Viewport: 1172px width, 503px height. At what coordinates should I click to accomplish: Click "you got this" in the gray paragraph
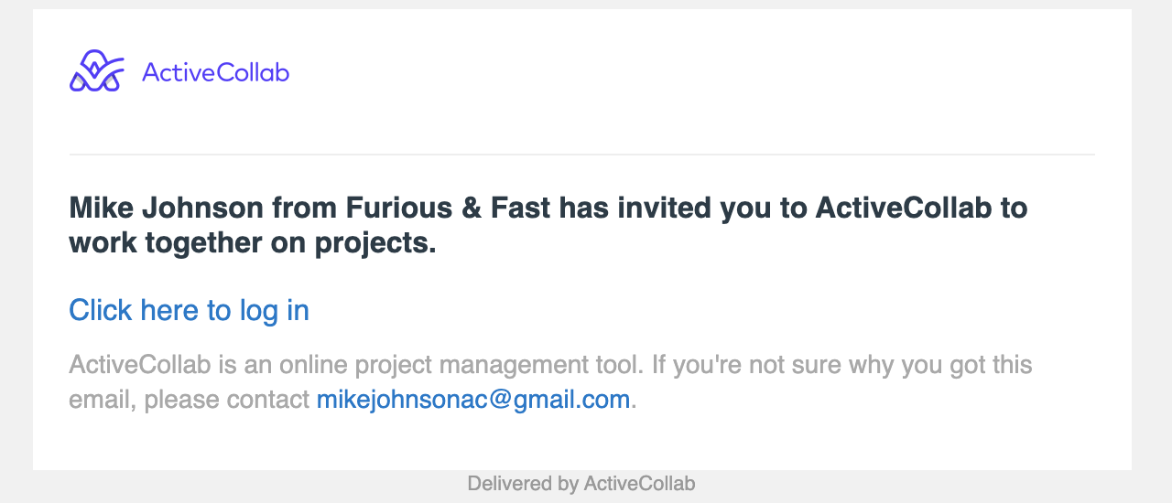(967, 366)
